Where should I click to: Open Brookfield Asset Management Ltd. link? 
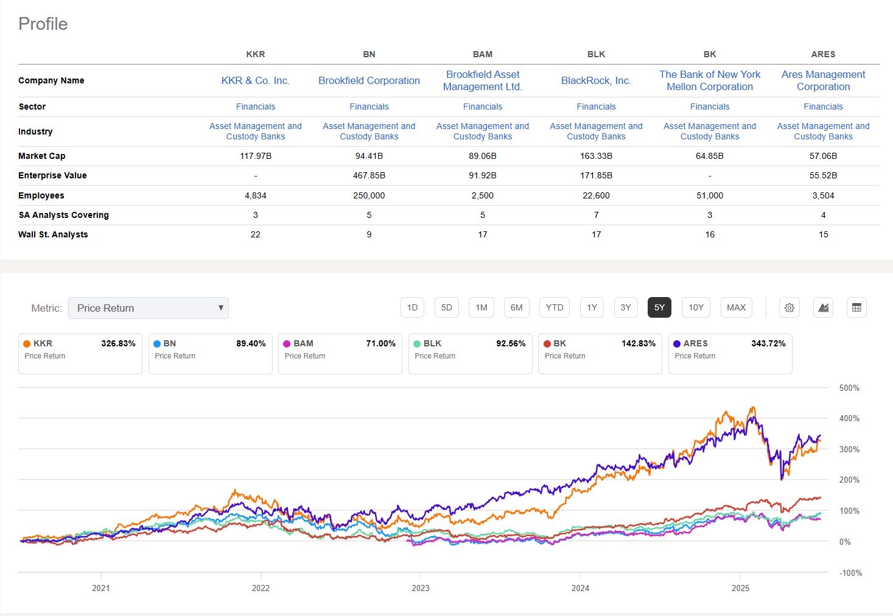coord(483,80)
